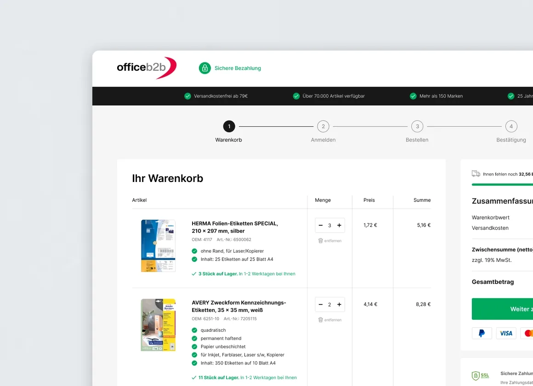Click green free-shipping progress bar
The width and height of the screenshot is (533, 386).
502,184
